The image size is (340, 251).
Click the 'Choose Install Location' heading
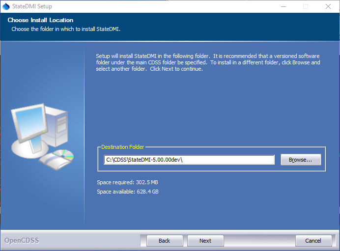point(40,20)
